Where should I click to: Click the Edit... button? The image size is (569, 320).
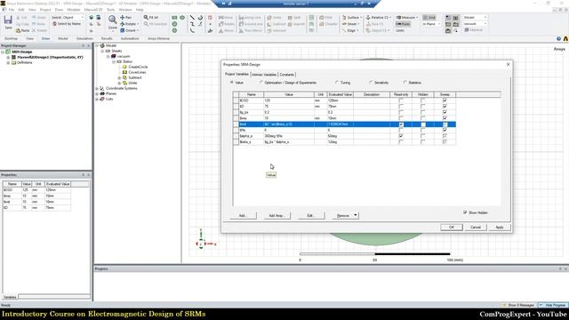tap(310, 215)
